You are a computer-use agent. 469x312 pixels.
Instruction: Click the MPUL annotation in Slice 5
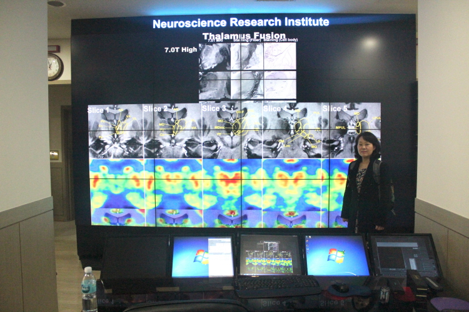pos(340,127)
